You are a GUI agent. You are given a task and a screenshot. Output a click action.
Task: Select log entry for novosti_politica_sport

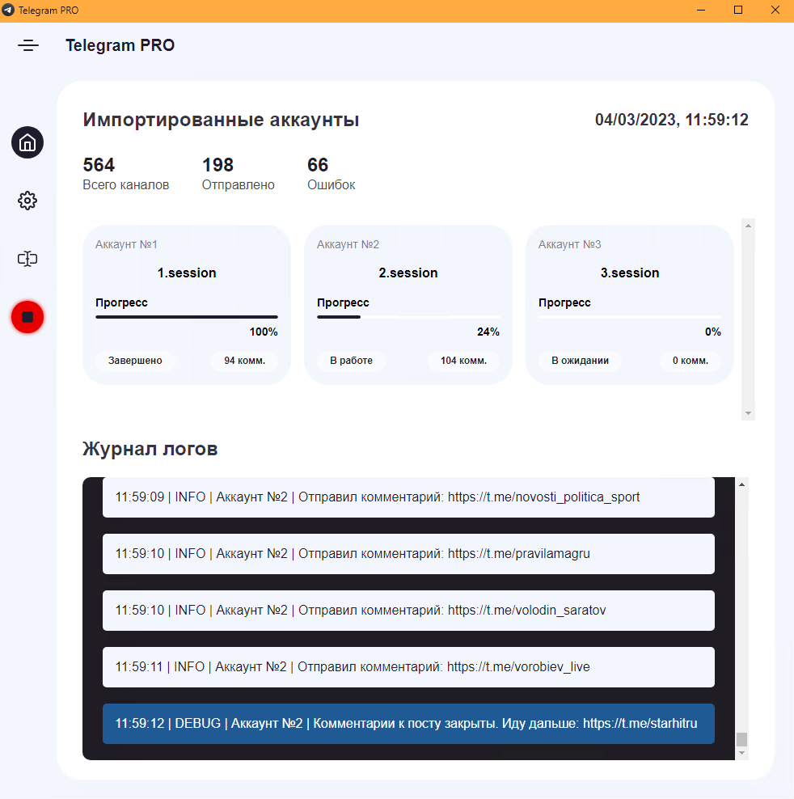408,497
